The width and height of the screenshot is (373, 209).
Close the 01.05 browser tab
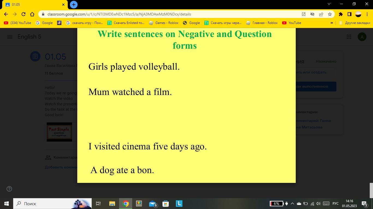point(64,5)
